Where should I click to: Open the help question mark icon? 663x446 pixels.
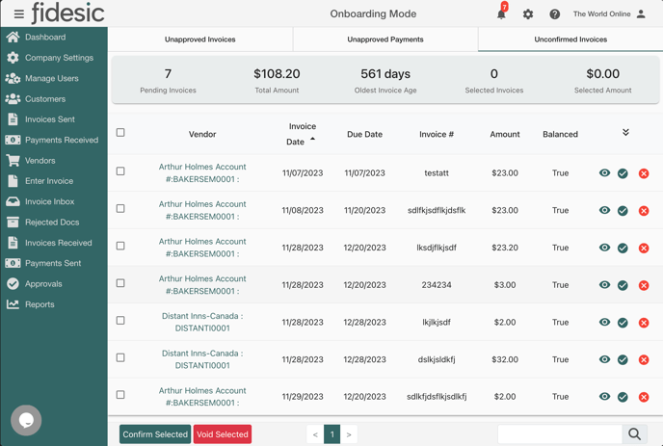coord(554,14)
